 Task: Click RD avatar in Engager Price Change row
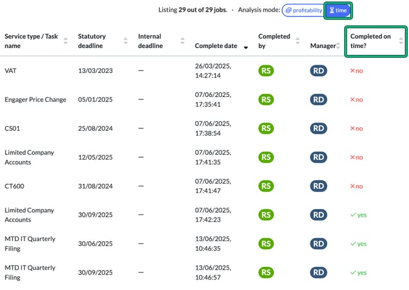point(319,100)
